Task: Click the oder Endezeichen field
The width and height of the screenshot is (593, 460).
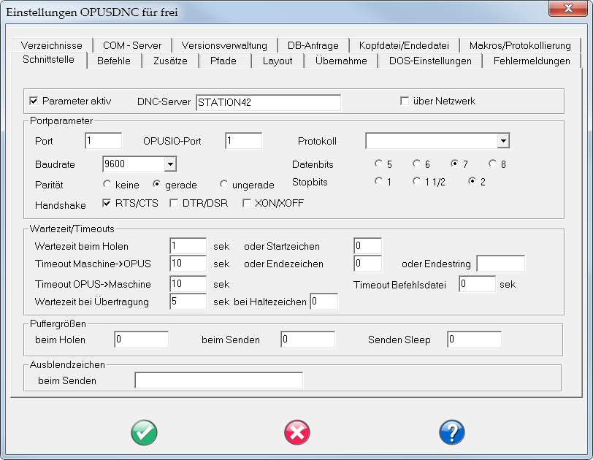Action: (368, 264)
